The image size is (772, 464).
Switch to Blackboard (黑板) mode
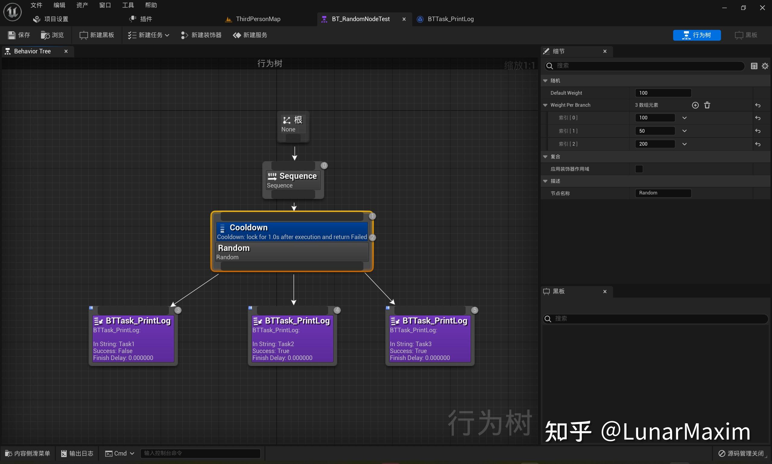click(x=746, y=35)
